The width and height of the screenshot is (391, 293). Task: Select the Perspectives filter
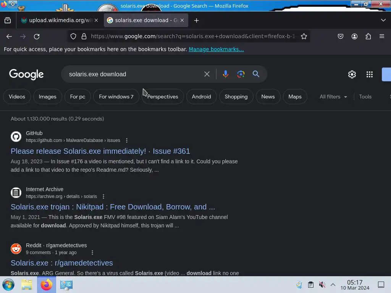click(163, 97)
